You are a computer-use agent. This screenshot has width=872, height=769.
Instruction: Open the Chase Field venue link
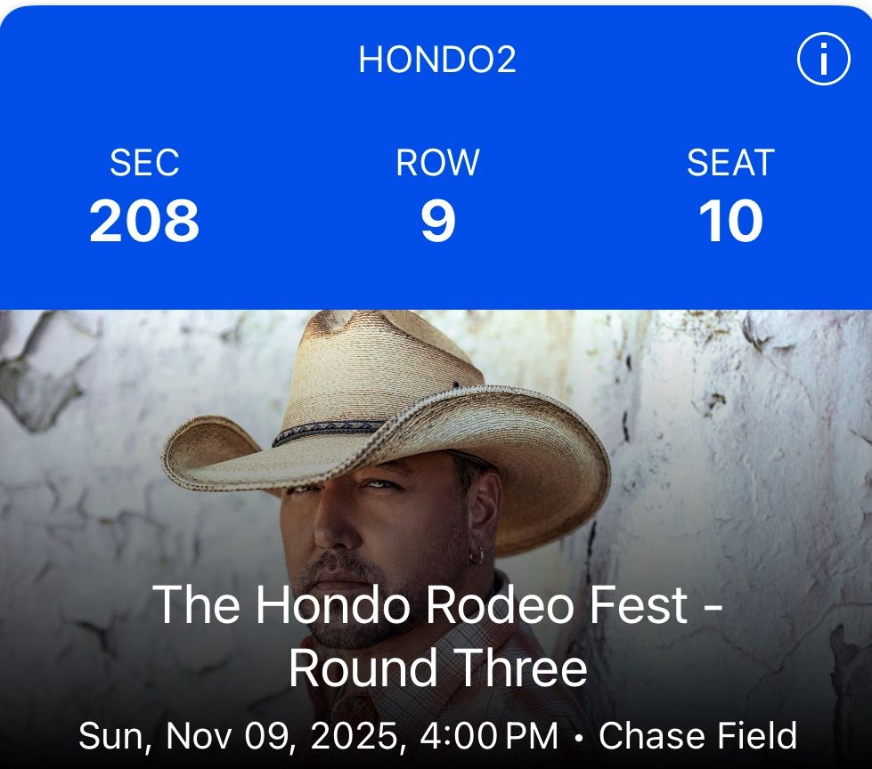697,737
